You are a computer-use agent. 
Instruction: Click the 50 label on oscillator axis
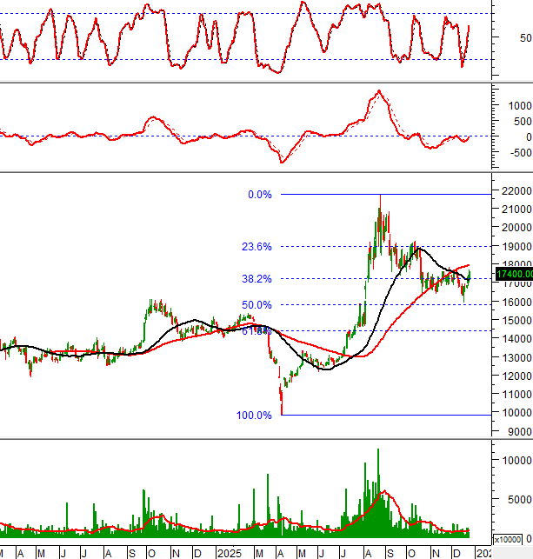[524, 38]
